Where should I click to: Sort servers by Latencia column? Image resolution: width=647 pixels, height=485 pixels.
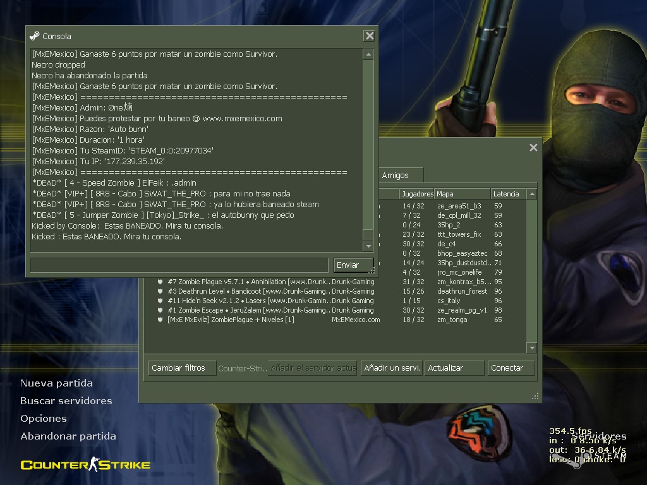[x=509, y=194]
